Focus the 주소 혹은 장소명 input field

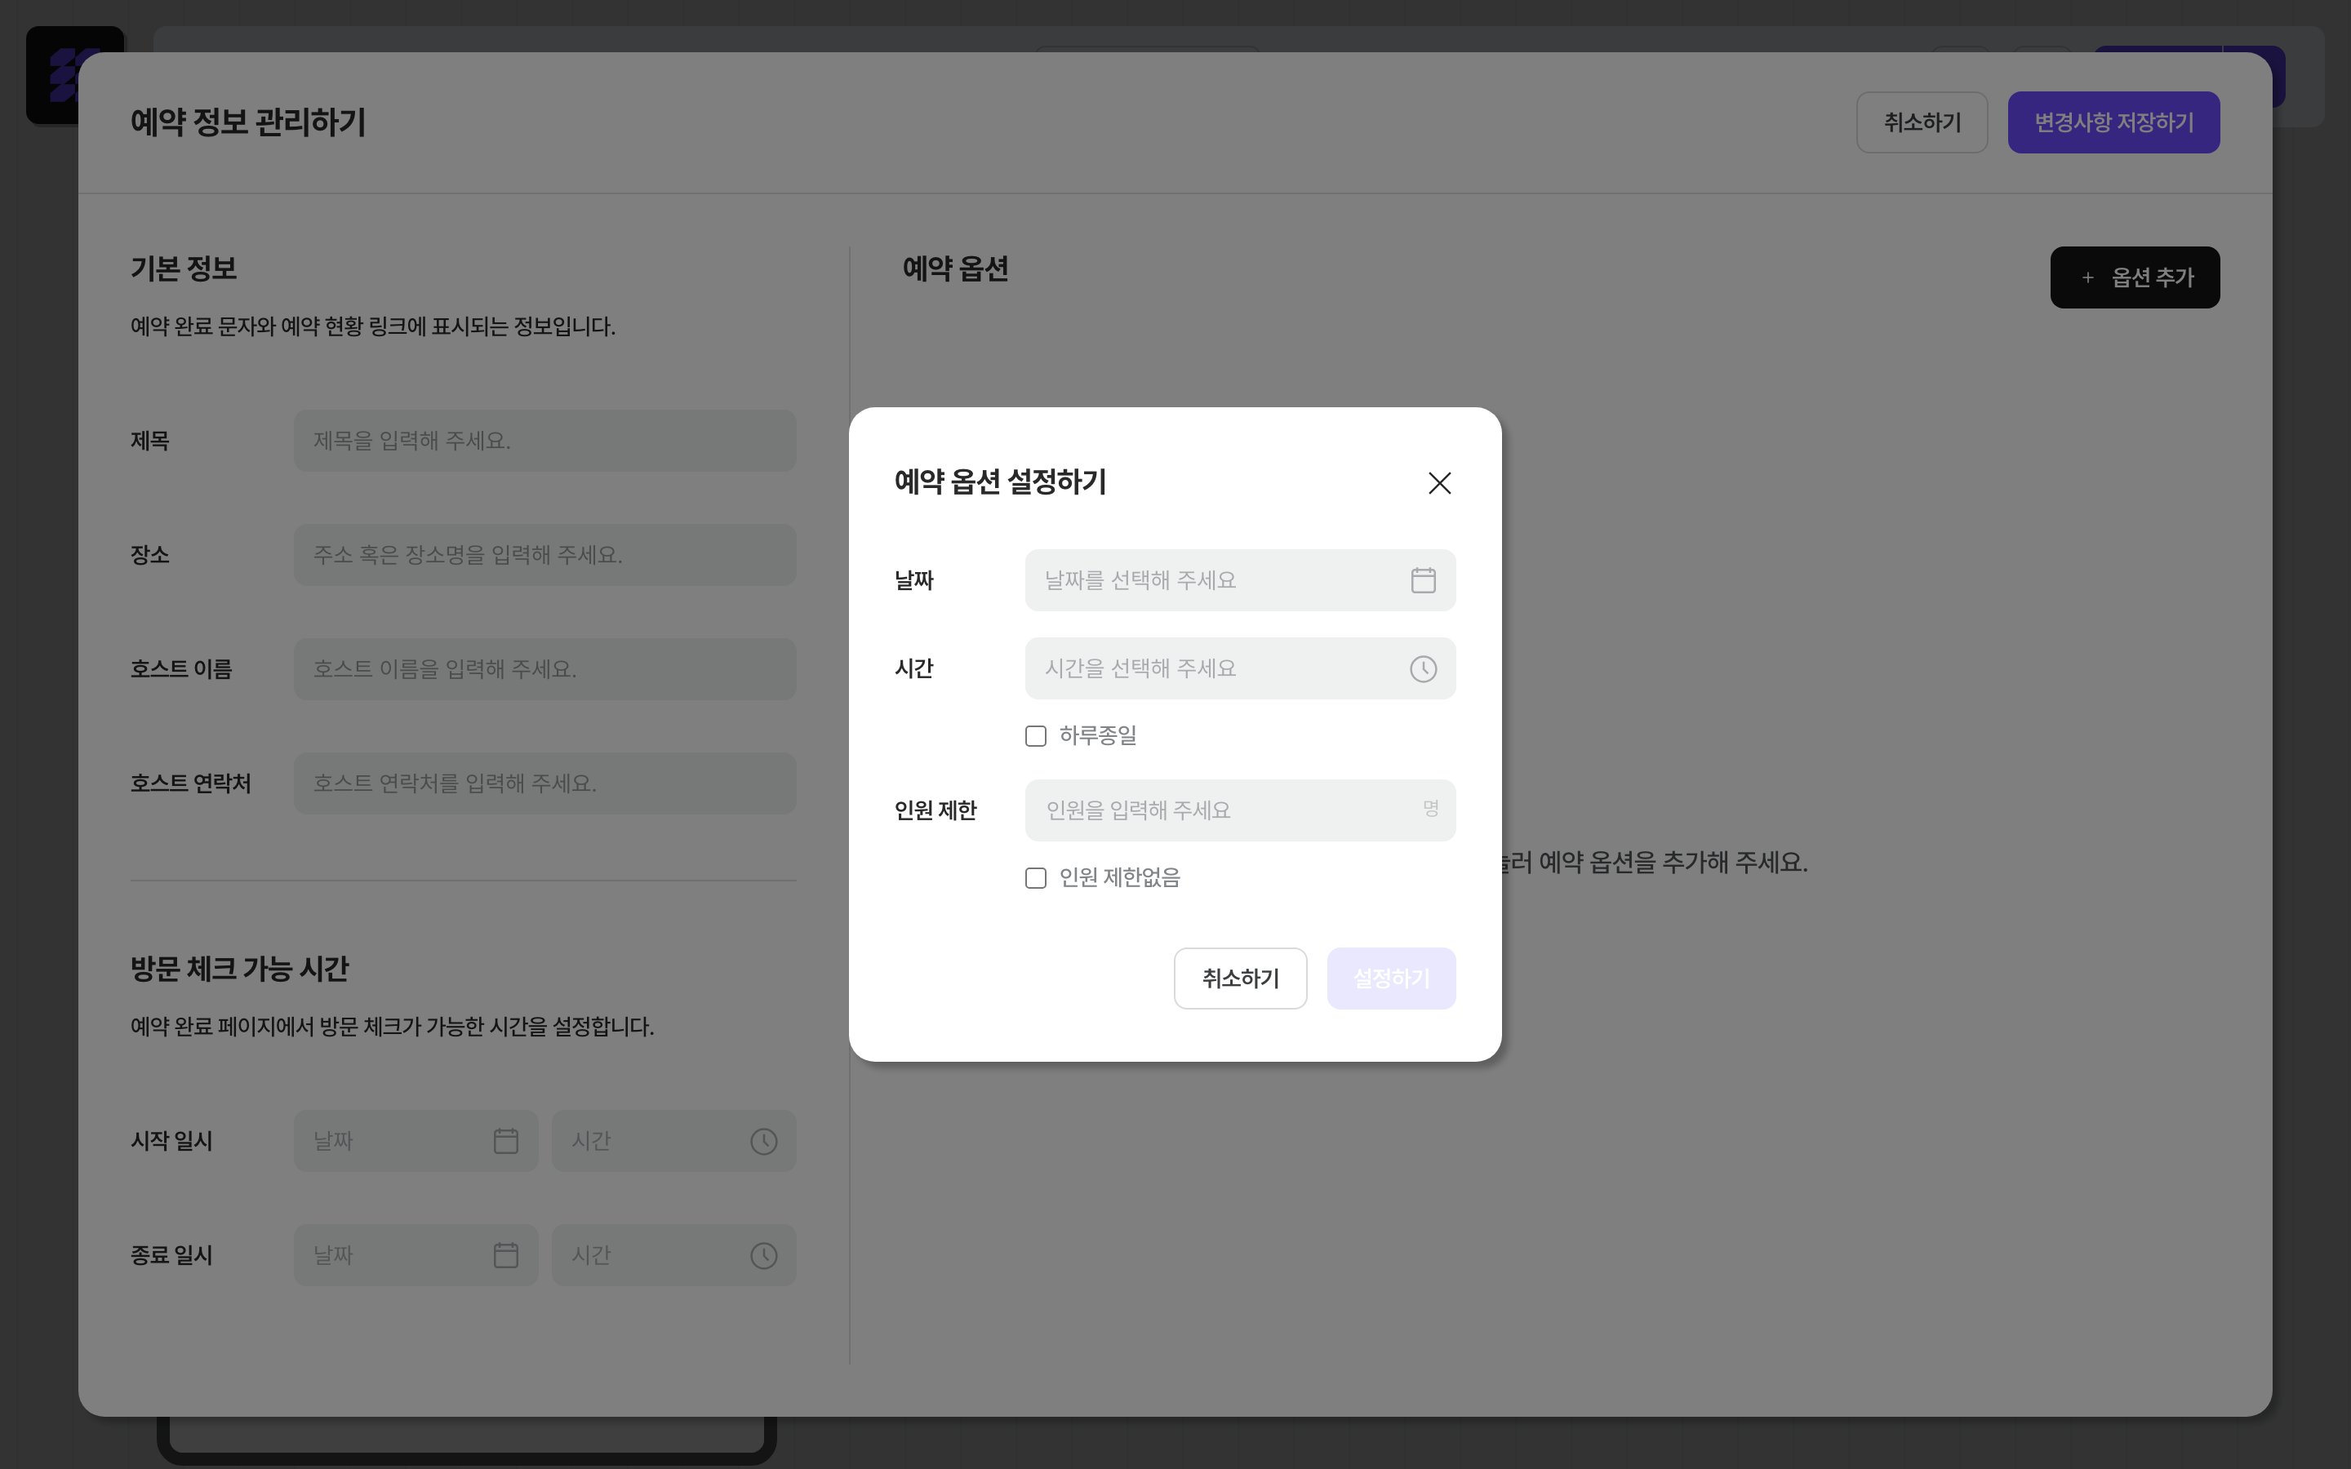pyautogui.click(x=545, y=555)
